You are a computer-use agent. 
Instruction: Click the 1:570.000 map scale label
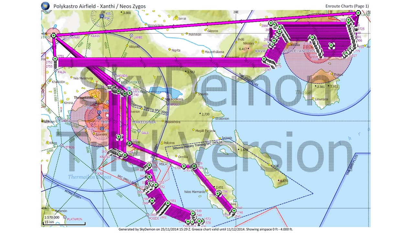pyautogui.click(x=52, y=217)
